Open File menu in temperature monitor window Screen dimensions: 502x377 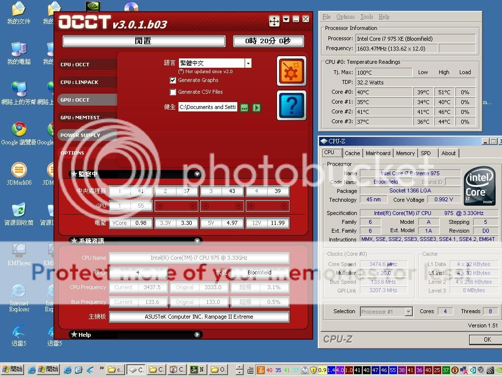pyautogui.click(x=326, y=17)
